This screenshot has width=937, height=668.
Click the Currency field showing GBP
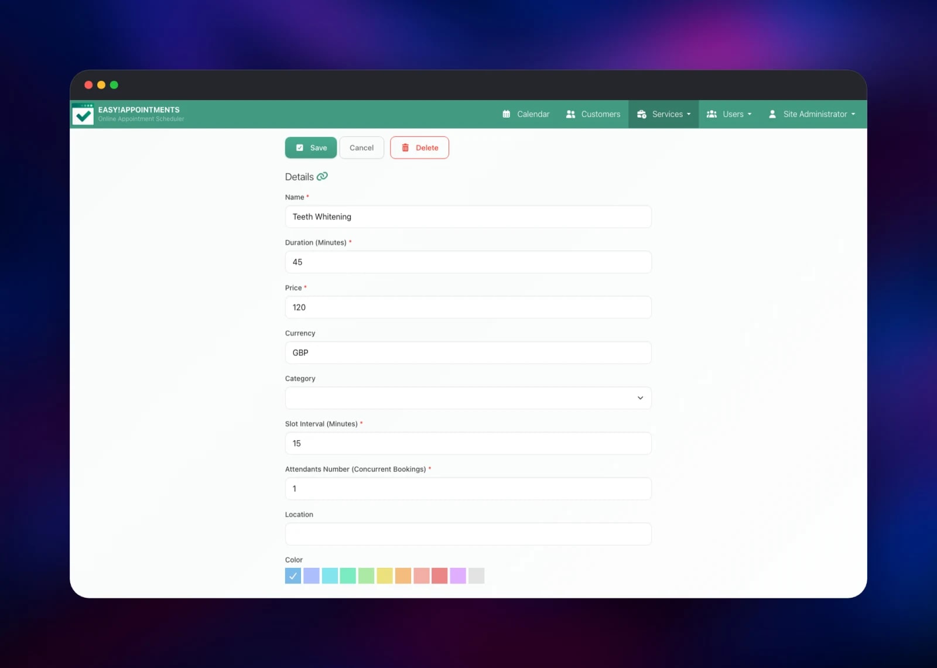[468, 352]
